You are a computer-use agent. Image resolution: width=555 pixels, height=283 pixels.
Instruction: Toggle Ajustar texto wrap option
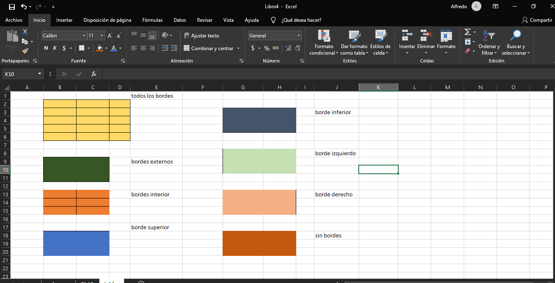click(201, 36)
